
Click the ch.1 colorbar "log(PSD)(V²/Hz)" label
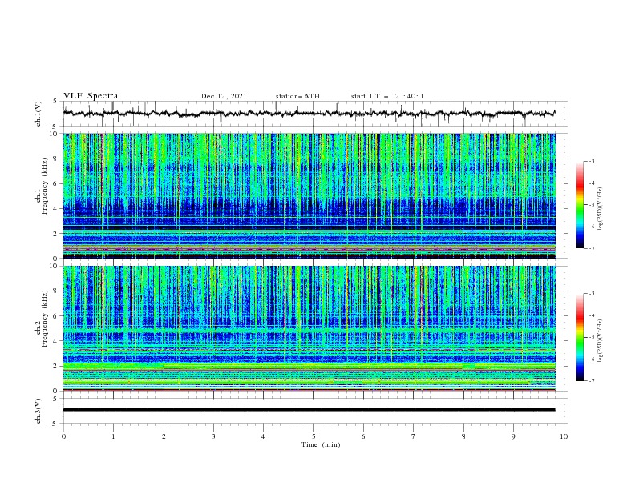pos(600,209)
